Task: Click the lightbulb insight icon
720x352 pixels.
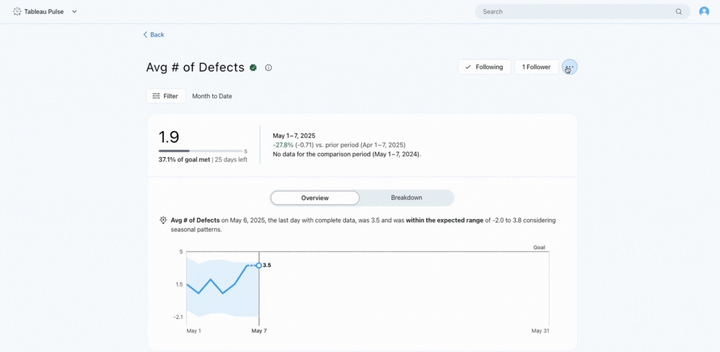Action: click(163, 220)
